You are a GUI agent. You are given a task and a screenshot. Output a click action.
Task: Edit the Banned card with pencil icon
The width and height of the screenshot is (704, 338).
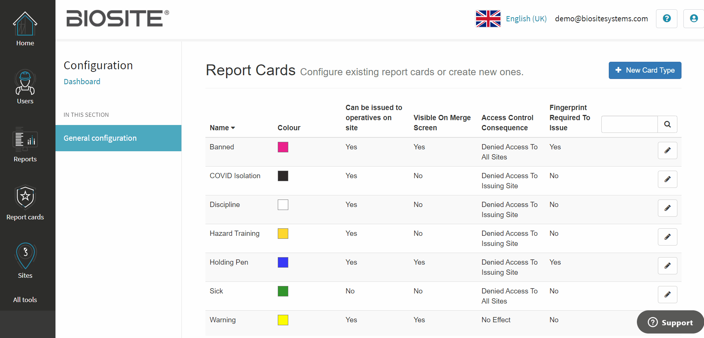coord(667,150)
